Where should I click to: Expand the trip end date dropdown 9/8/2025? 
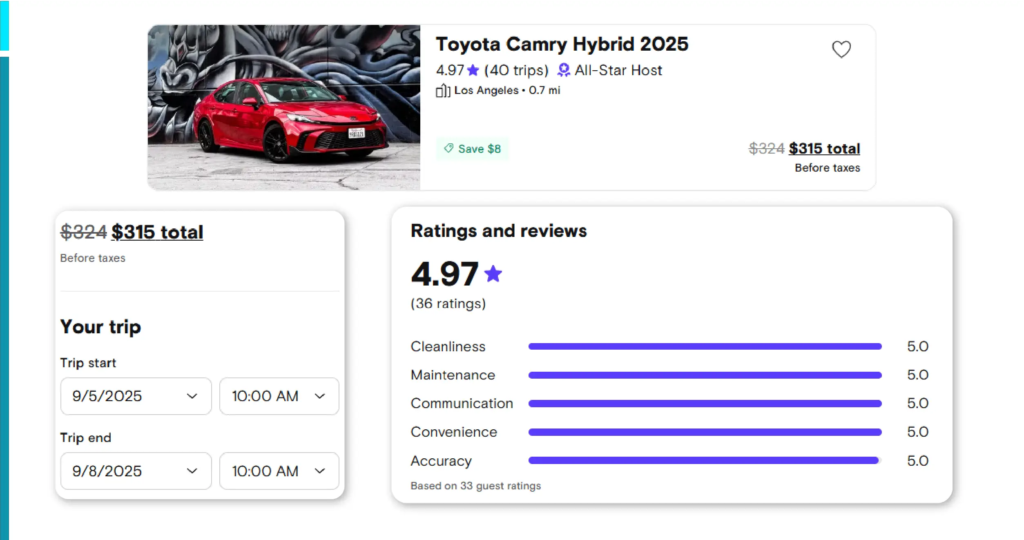pyautogui.click(x=136, y=471)
